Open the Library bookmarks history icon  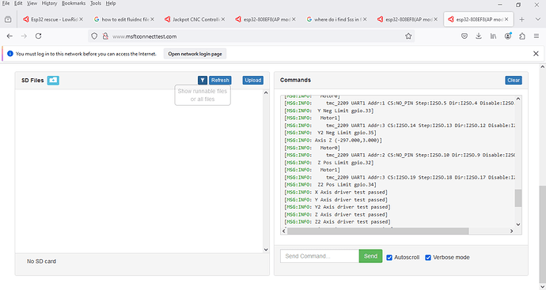point(494,36)
